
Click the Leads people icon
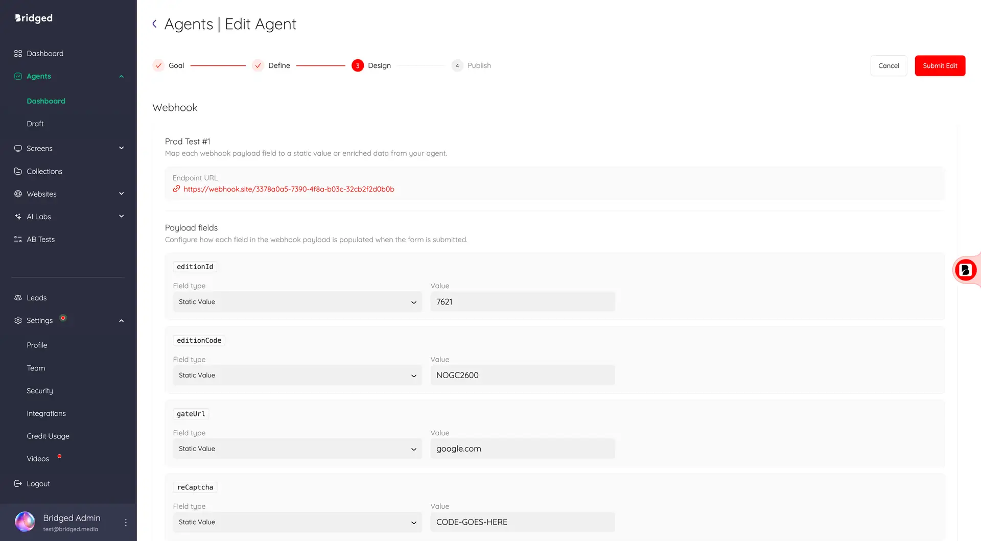(18, 298)
